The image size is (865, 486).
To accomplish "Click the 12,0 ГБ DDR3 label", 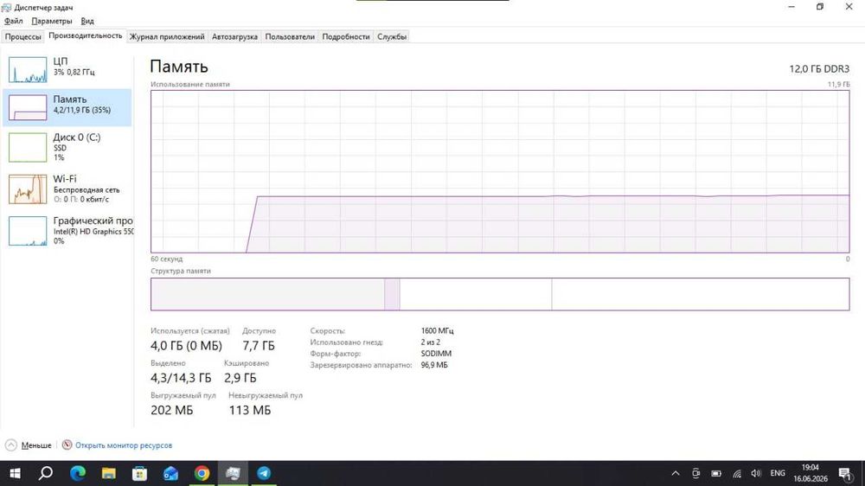I will tap(819, 69).
